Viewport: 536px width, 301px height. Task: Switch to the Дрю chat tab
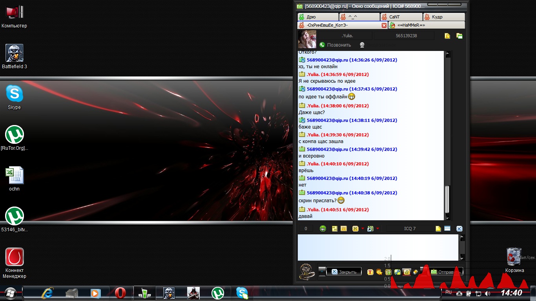coord(318,17)
